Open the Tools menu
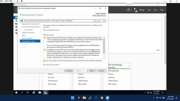This screenshot has width=180, height=101. click(x=149, y=10)
